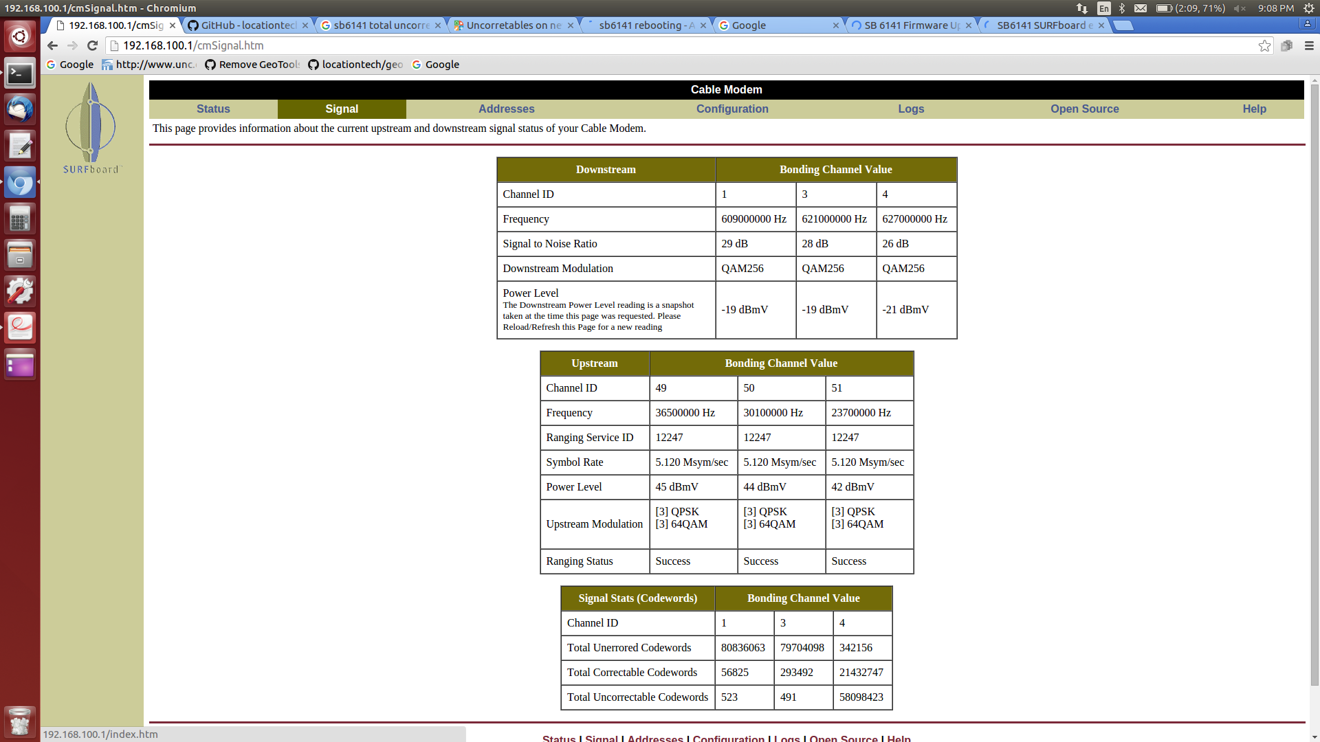The height and width of the screenshot is (742, 1320).
Task: Open the En keyboard layout indicator
Action: (x=1103, y=8)
